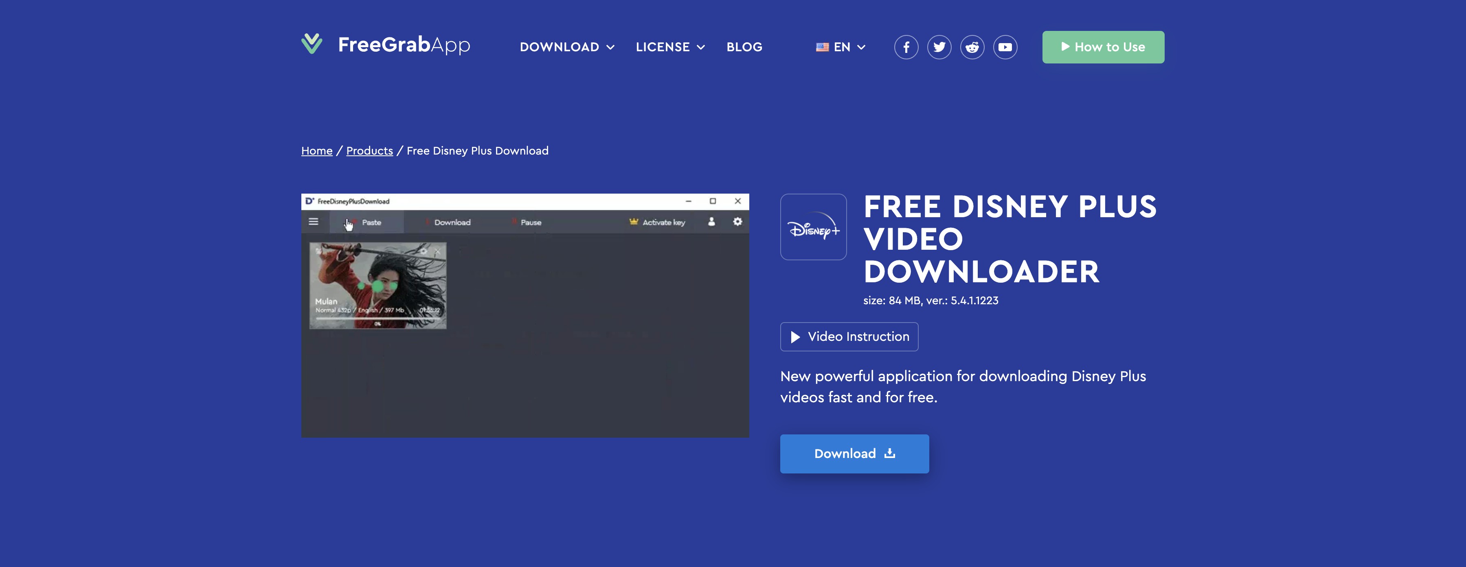Open Settings gear in FreeDisneyPlusDownload

click(x=737, y=222)
